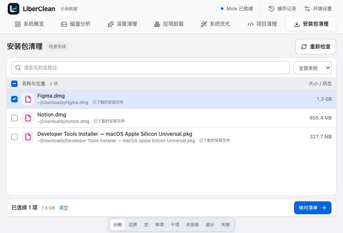
Task: Select the 部分 scenario tab
Action: 210,225
